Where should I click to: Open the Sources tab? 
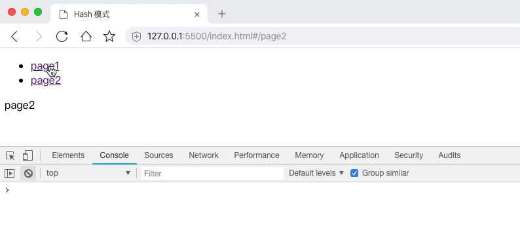(x=158, y=155)
